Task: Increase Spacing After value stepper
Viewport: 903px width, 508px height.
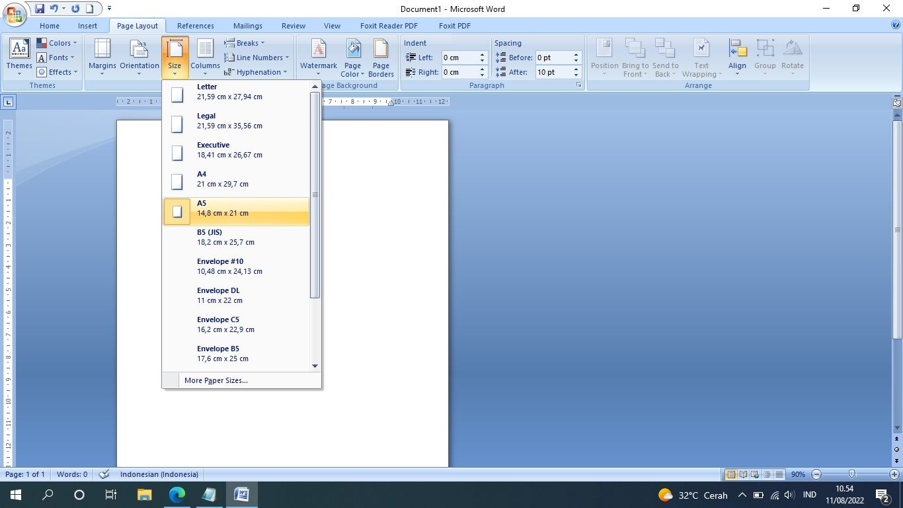Action: click(576, 69)
